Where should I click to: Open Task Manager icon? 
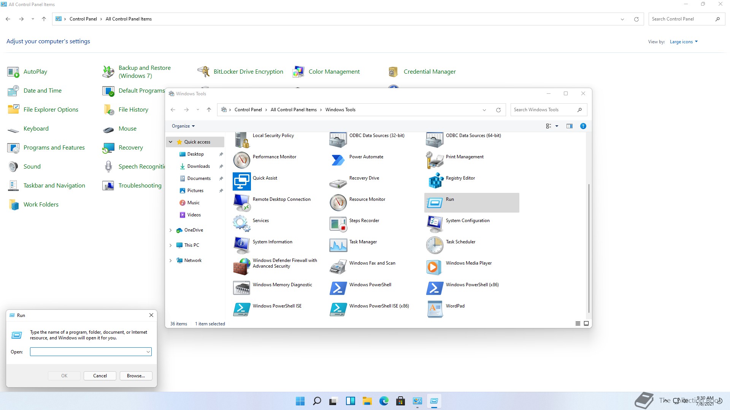tap(338, 245)
